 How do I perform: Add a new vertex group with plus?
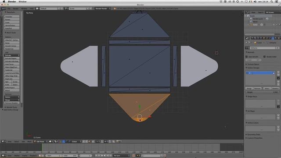coord(278,72)
